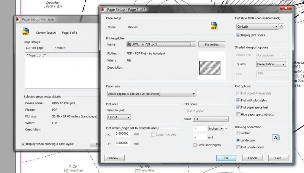Click the X plot offset input field
The image size is (304, 173).
click(122, 134)
